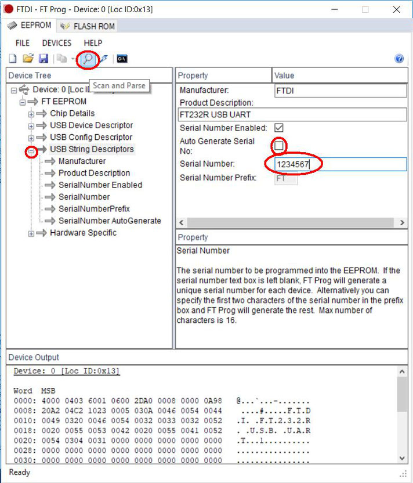Screen dimensions: 413x483
Task: Click the Value column header
Action: point(340,75)
